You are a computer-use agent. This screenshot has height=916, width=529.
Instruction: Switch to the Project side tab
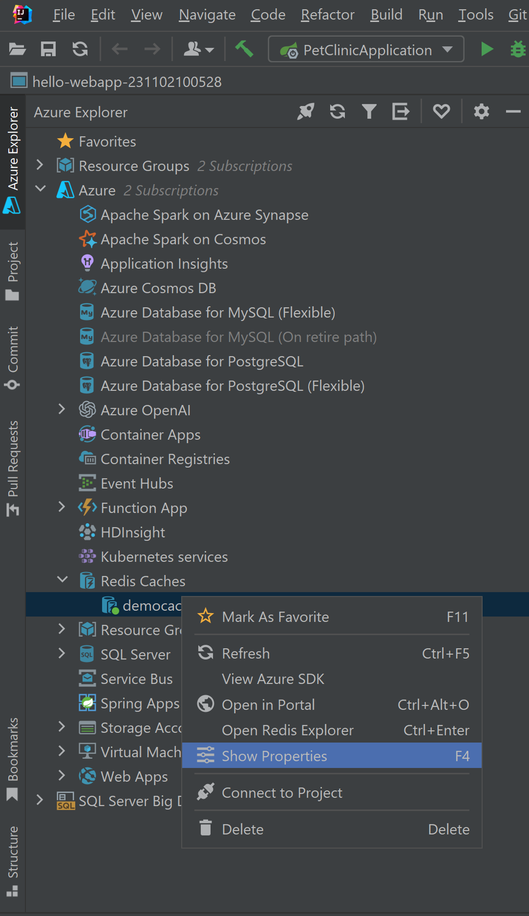coord(12,271)
